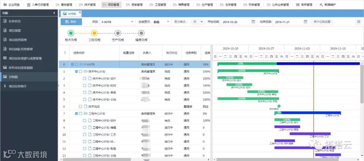The image size is (364, 161).
Task: Click the Gantt chart vertical scrollbar
Action: (362, 84)
